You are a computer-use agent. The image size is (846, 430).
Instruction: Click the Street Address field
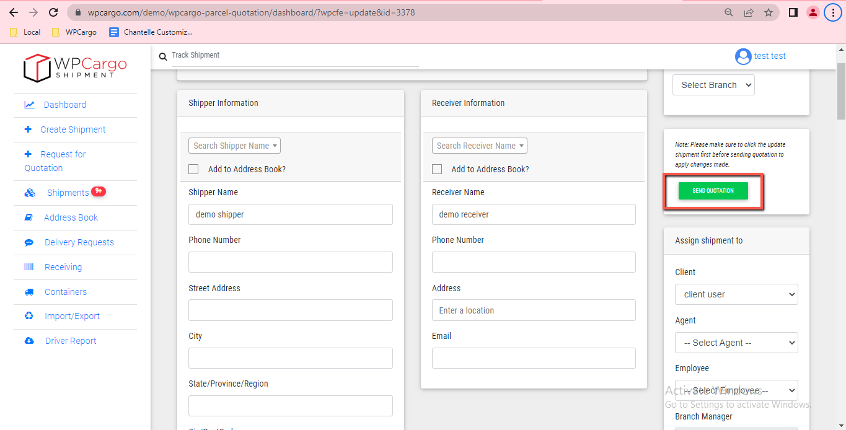point(291,310)
